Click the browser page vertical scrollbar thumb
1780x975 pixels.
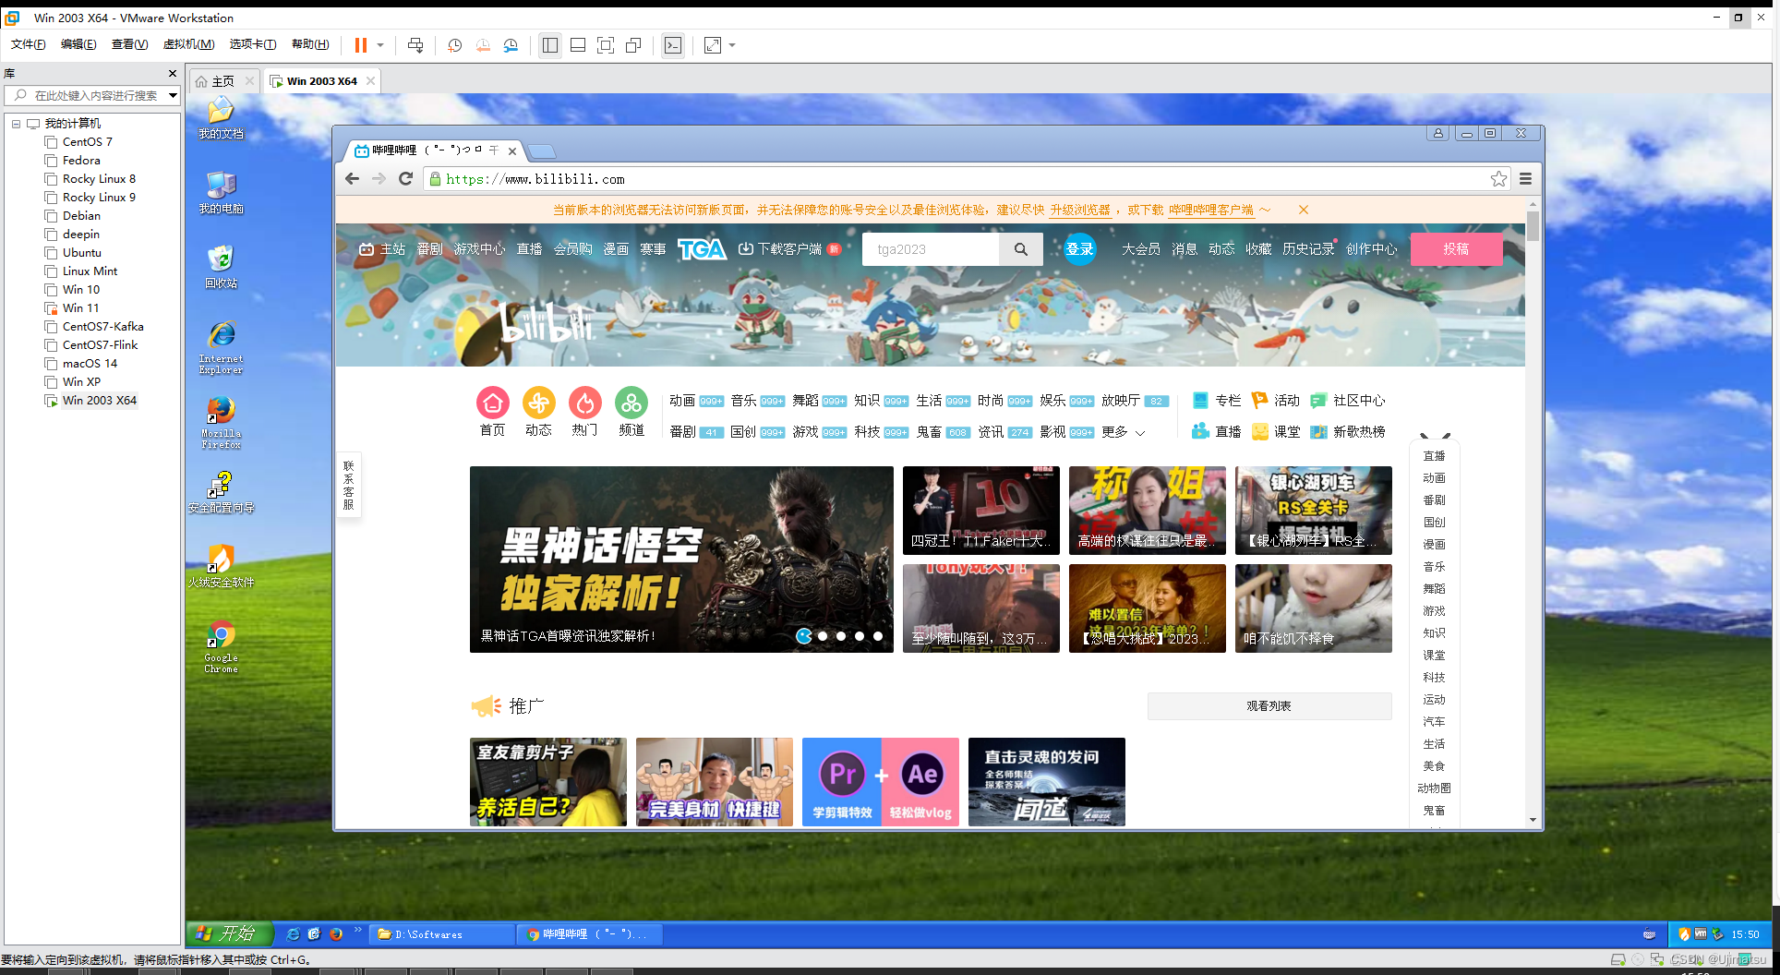[x=1533, y=225]
